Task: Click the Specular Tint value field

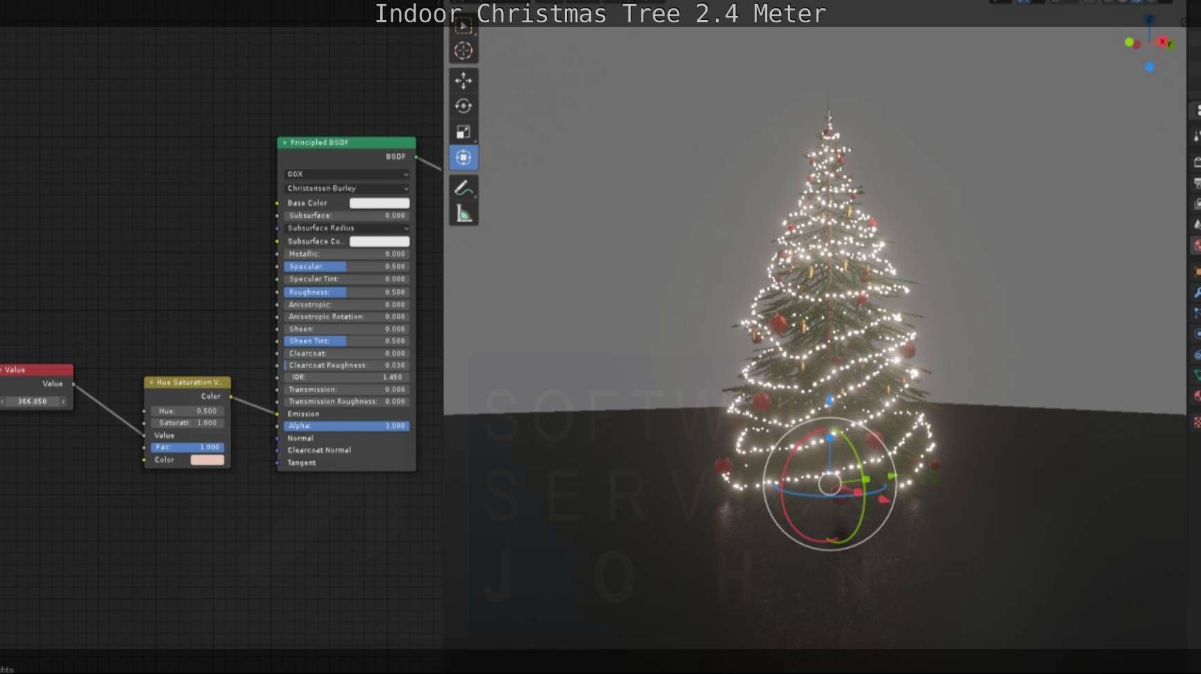Action: [347, 279]
